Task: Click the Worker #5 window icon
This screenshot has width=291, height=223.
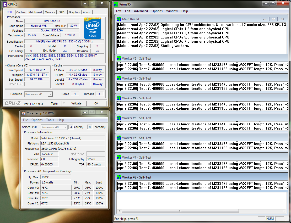Action: (119, 118)
